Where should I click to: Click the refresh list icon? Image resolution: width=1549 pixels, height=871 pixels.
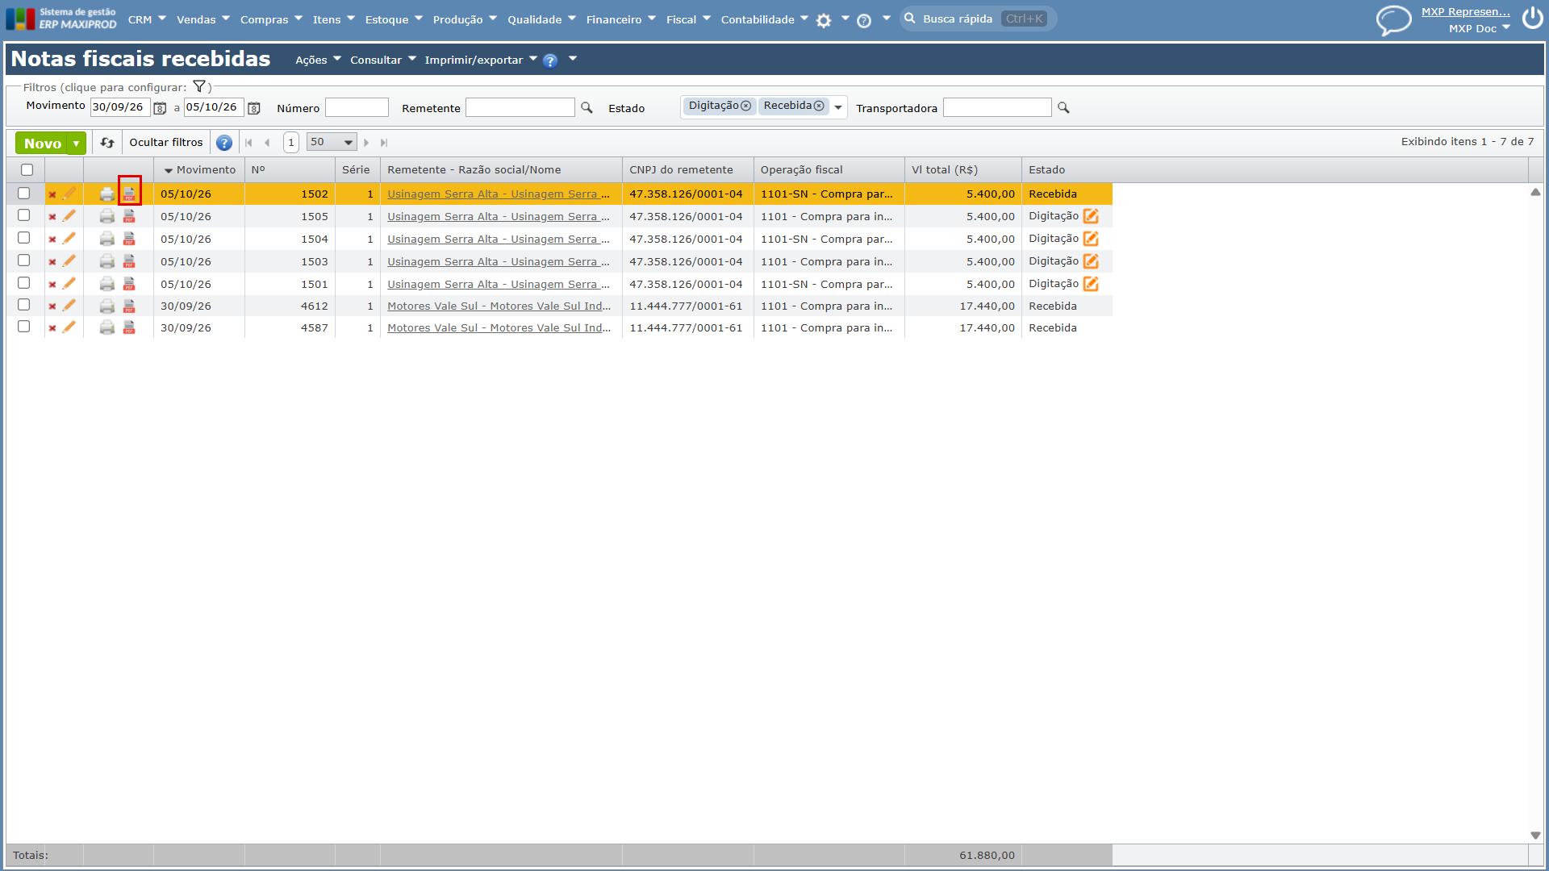click(107, 143)
